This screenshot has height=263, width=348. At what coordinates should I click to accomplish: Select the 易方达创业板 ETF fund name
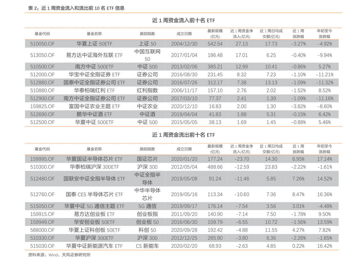pos(95,214)
